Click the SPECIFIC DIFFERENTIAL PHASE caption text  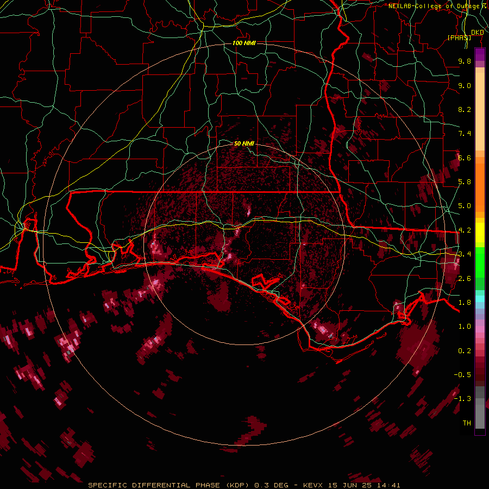(x=154, y=485)
